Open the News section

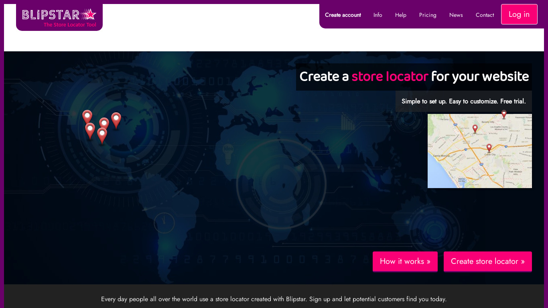[x=456, y=15]
